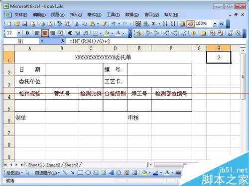Select the Oval drawing tool
The height and width of the screenshot is (186, 249).
pos(88,173)
